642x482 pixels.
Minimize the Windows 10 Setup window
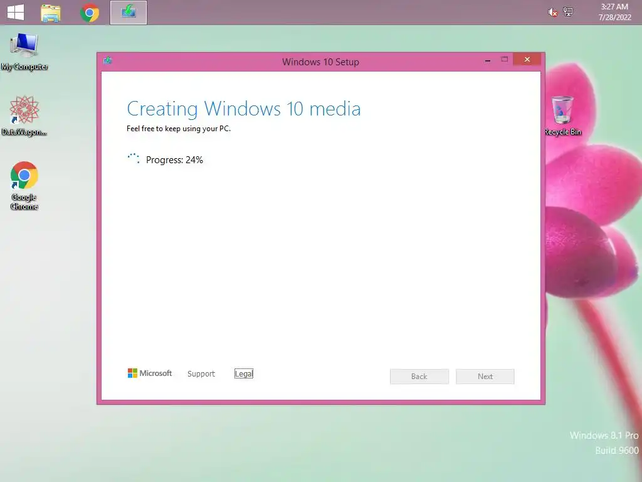488,60
